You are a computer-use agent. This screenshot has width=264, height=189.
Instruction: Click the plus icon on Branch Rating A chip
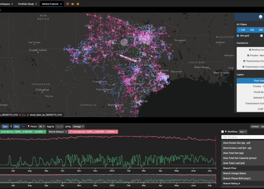[x=66, y=132]
